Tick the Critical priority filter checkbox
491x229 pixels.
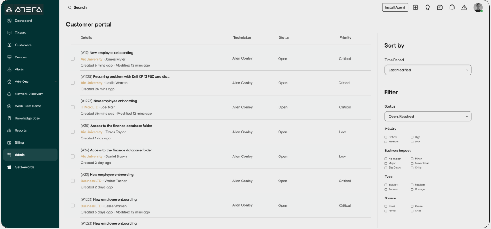[x=386, y=137]
